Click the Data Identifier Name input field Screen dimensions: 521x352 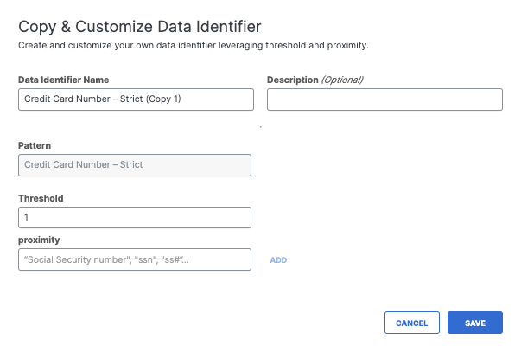pyautogui.click(x=136, y=99)
